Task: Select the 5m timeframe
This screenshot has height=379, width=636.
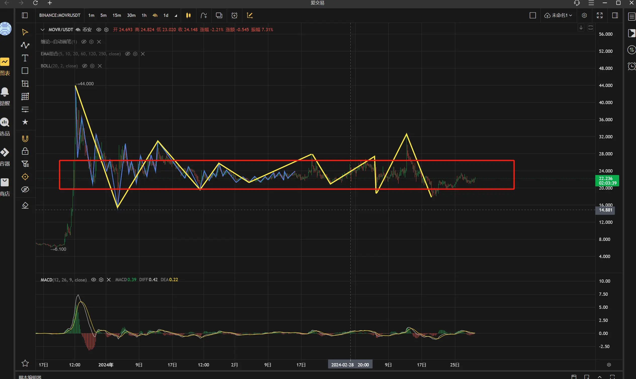Action: tap(103, 15)
